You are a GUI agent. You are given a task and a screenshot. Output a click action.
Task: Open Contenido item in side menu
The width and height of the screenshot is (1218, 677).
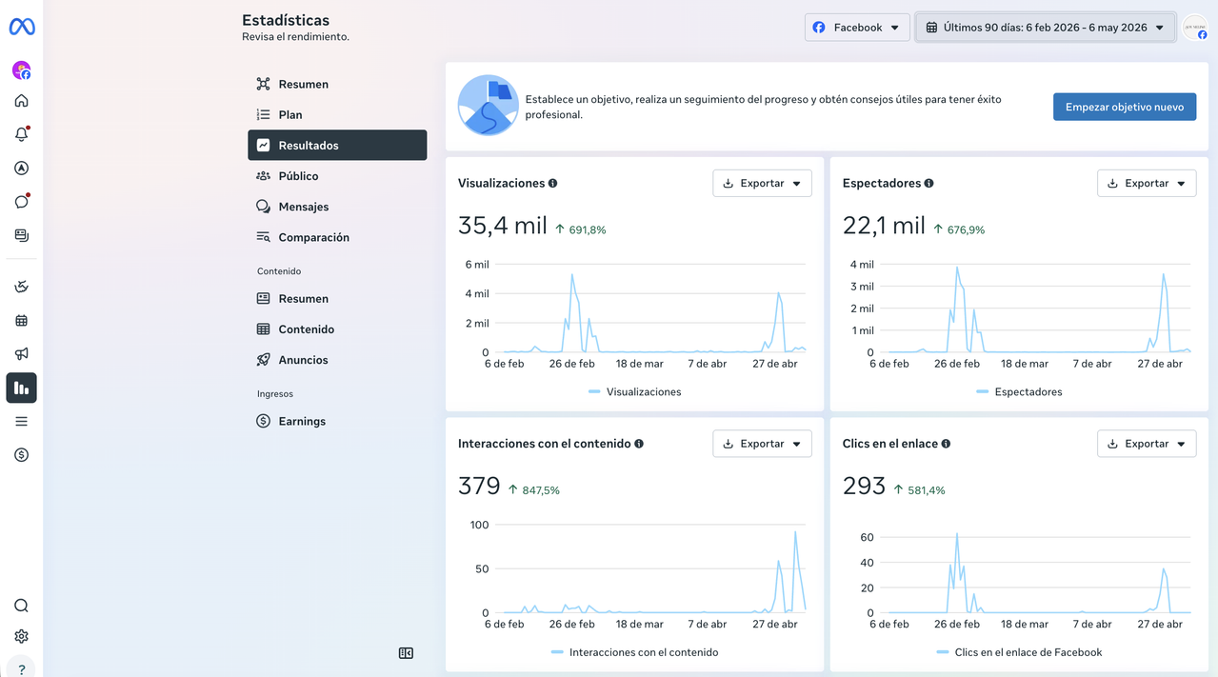(x=337, y=329)
